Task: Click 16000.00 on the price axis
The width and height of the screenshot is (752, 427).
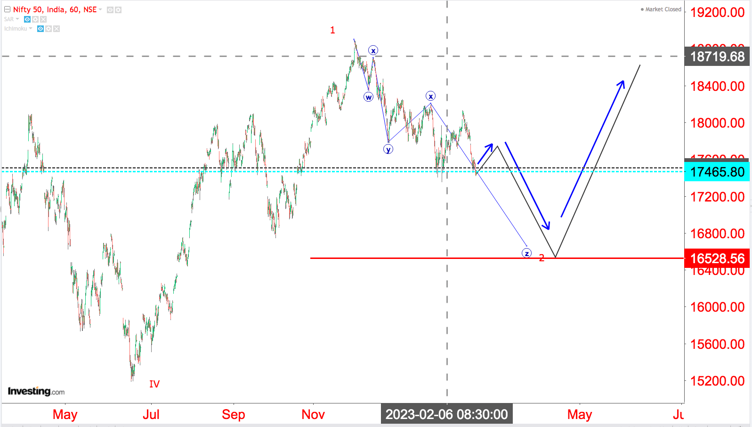Action: coord(717,307)
